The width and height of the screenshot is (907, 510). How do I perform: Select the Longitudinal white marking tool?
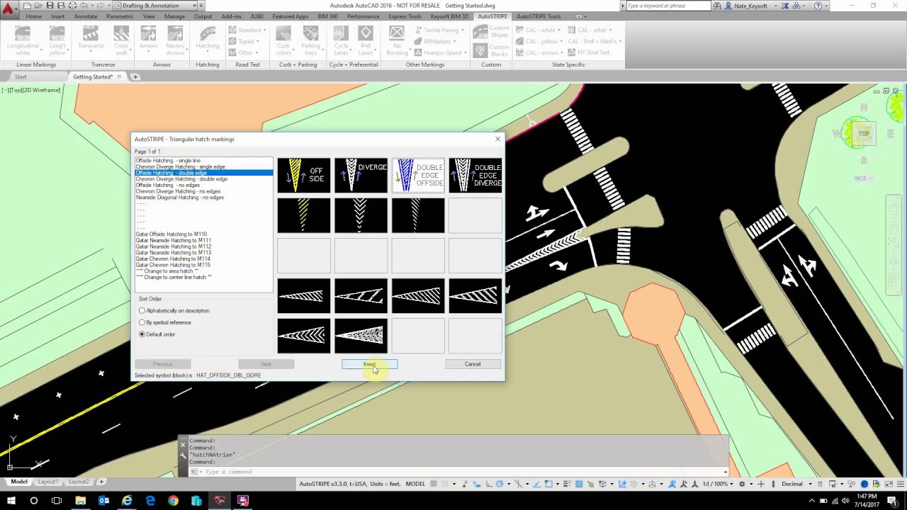(x=23, y=41)
